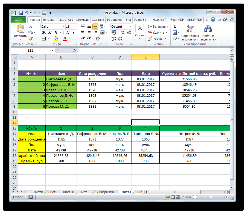Select cell containing Николаев А. Д. in row 4
The height and width of the screenshot is (211, 245).
[x=61, y=79]
